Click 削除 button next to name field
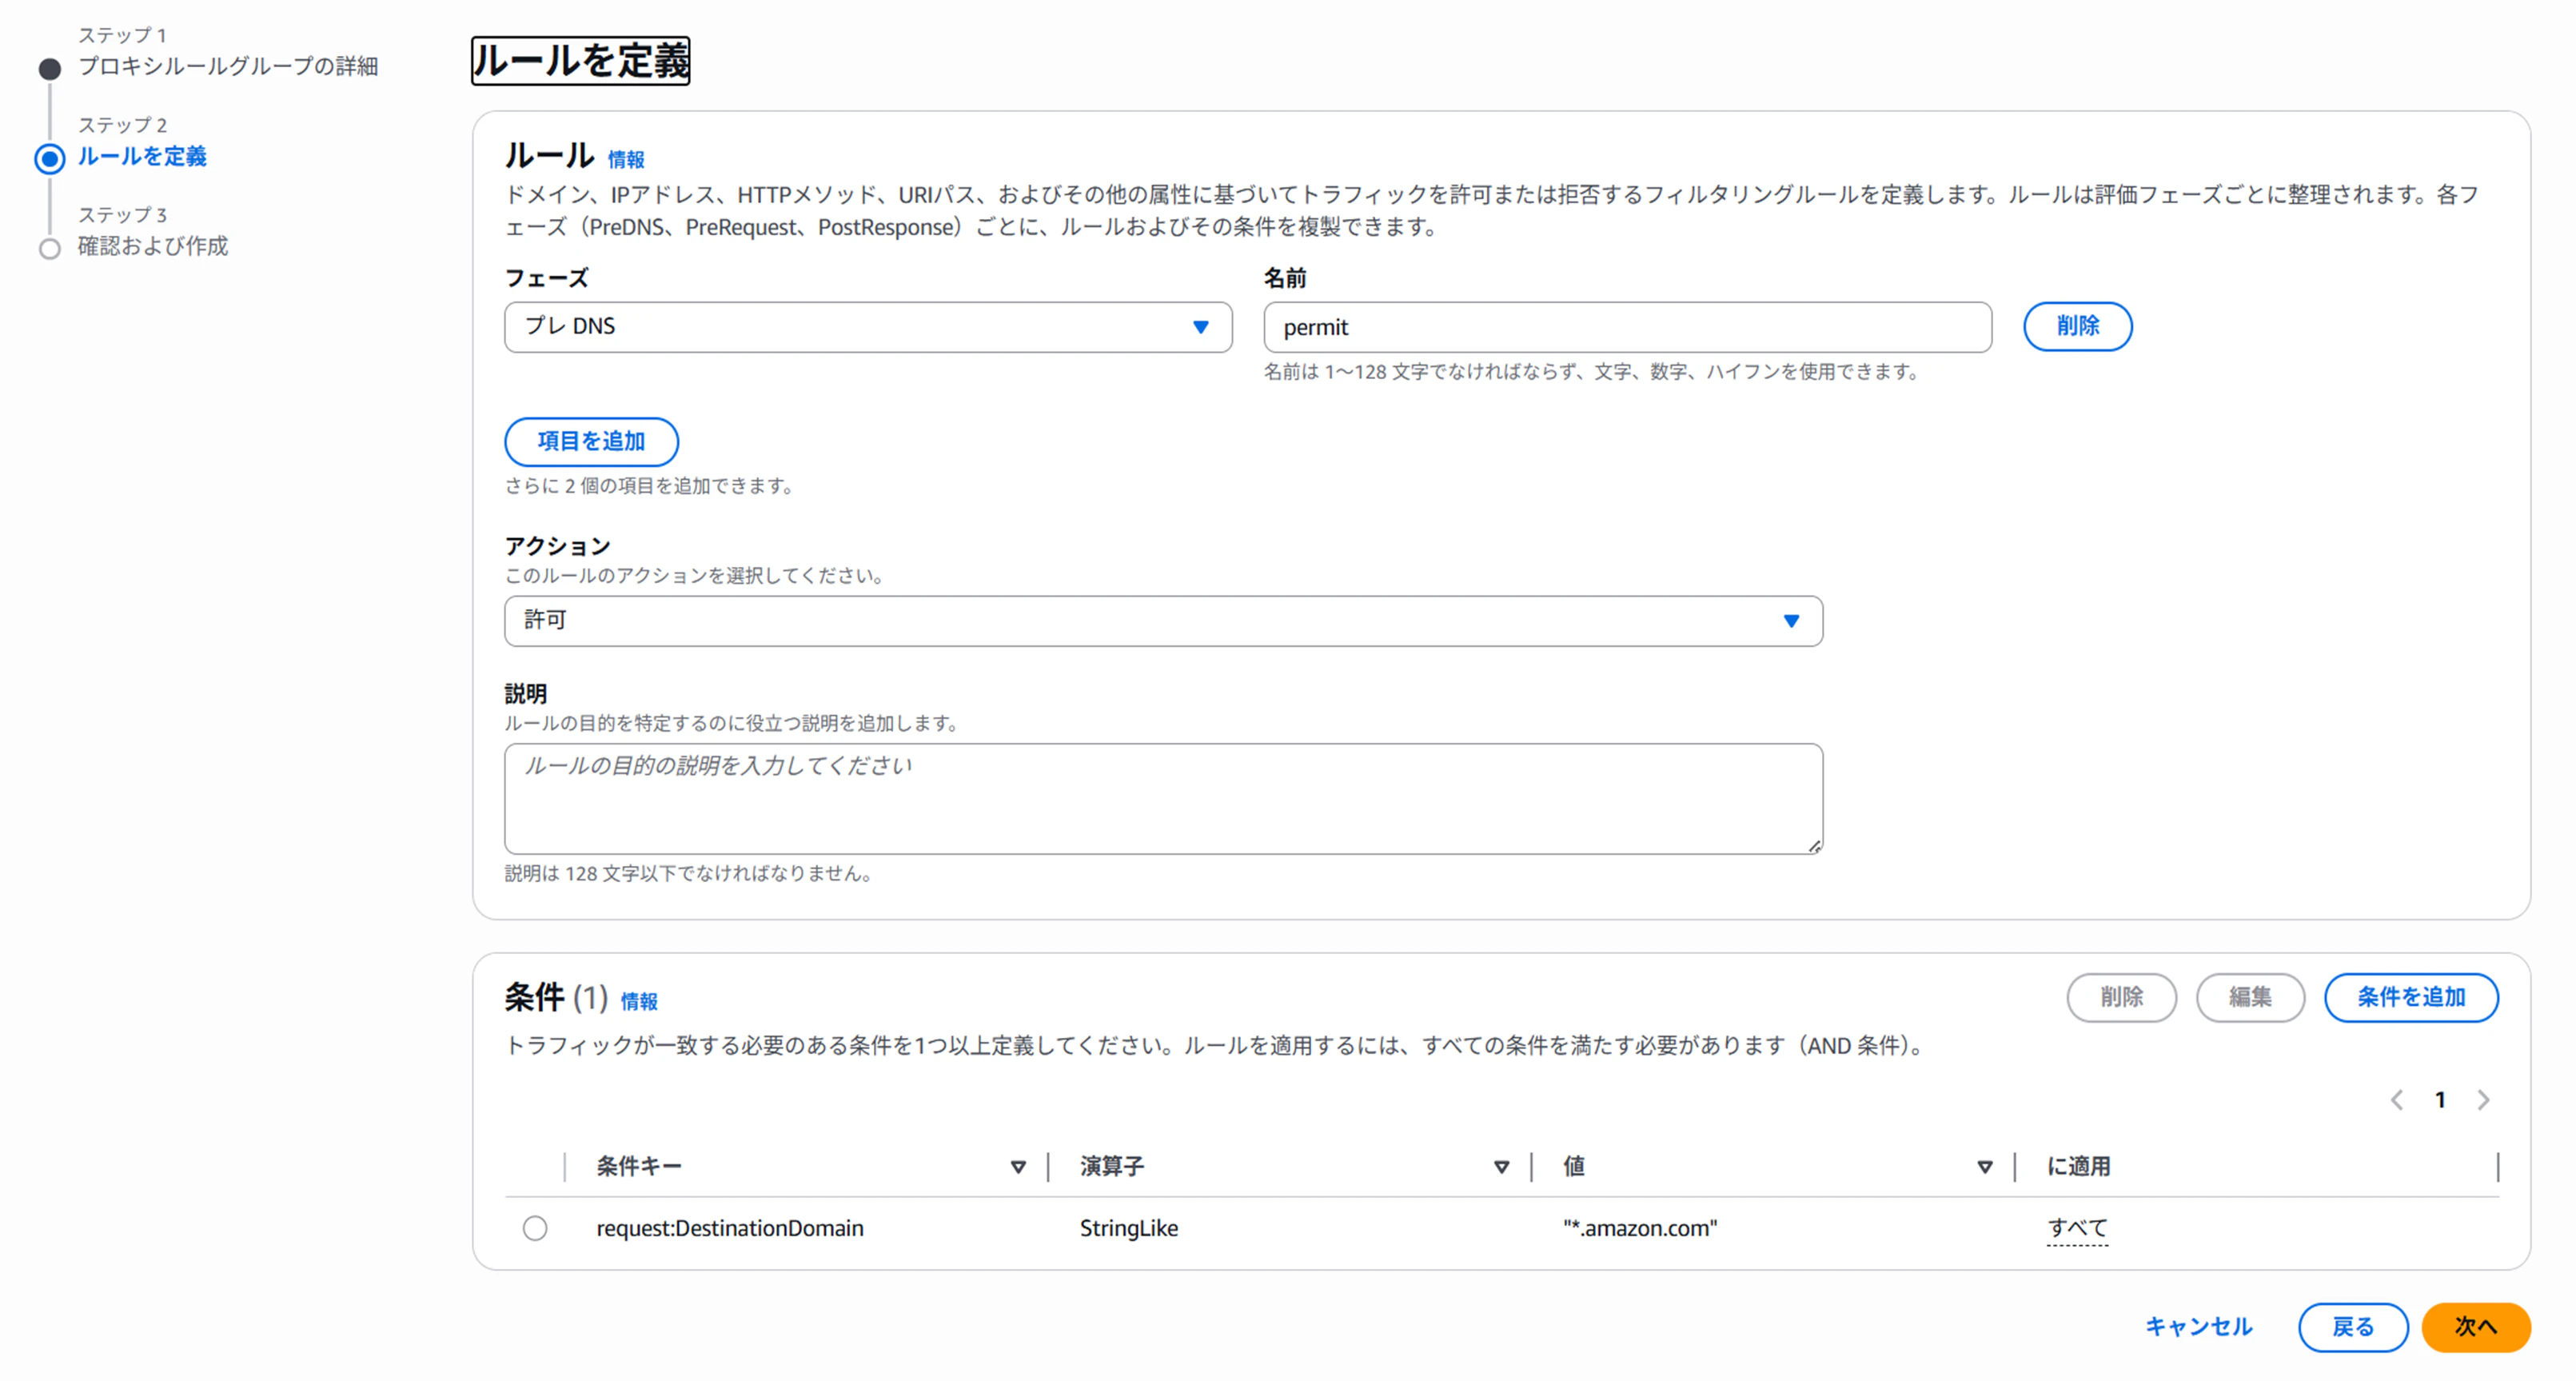2576x1381 pixels. click(x=2077, y=326)
